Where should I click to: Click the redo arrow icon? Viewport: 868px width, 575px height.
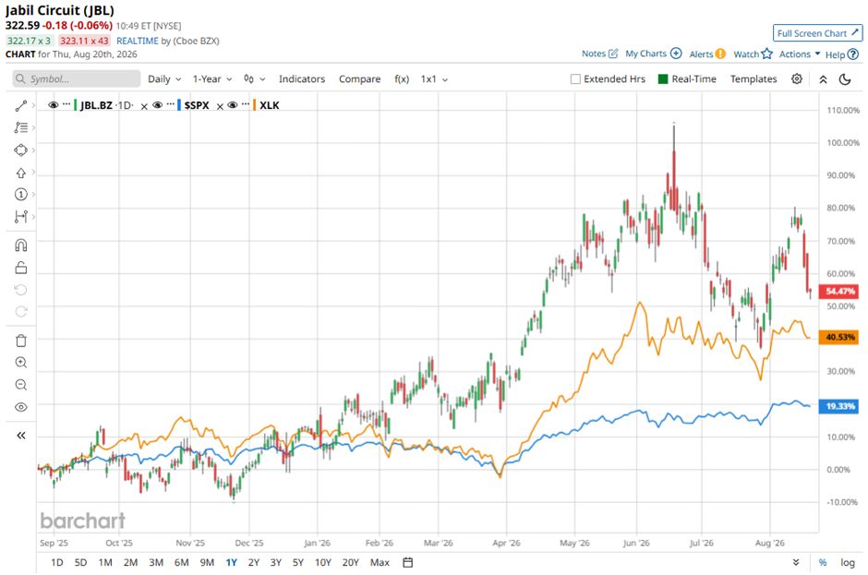[x=21, y=312]
